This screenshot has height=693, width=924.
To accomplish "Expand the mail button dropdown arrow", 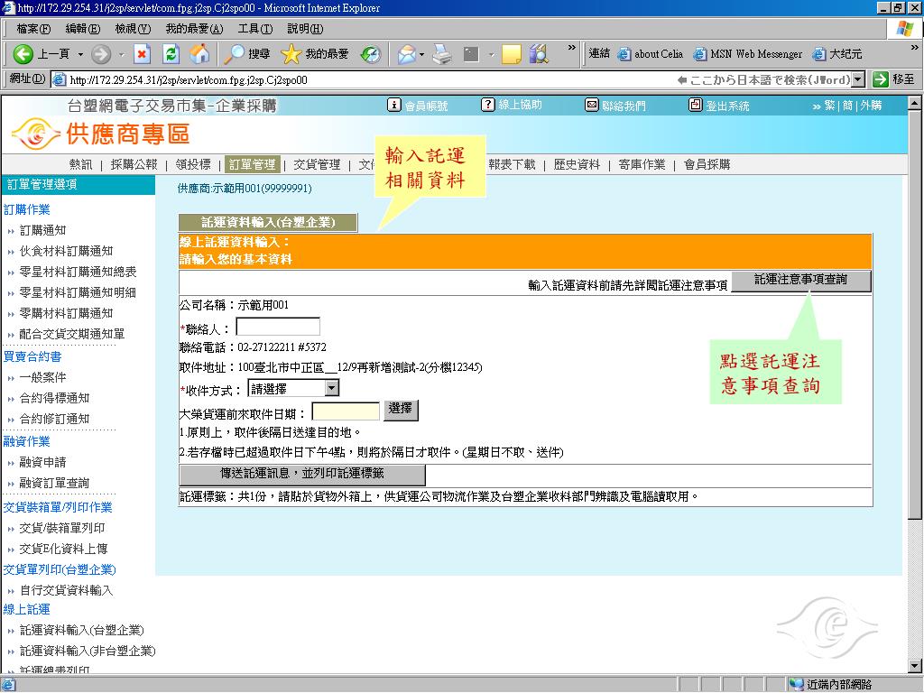I will click(422, 54).
